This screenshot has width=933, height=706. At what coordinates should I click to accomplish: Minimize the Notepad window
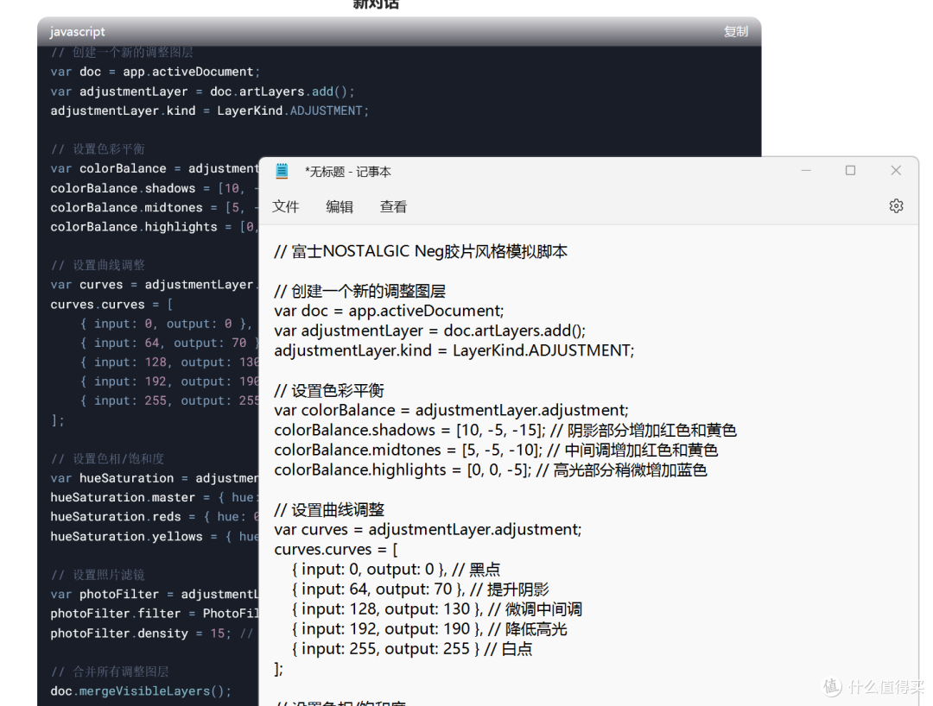[806, 171]
